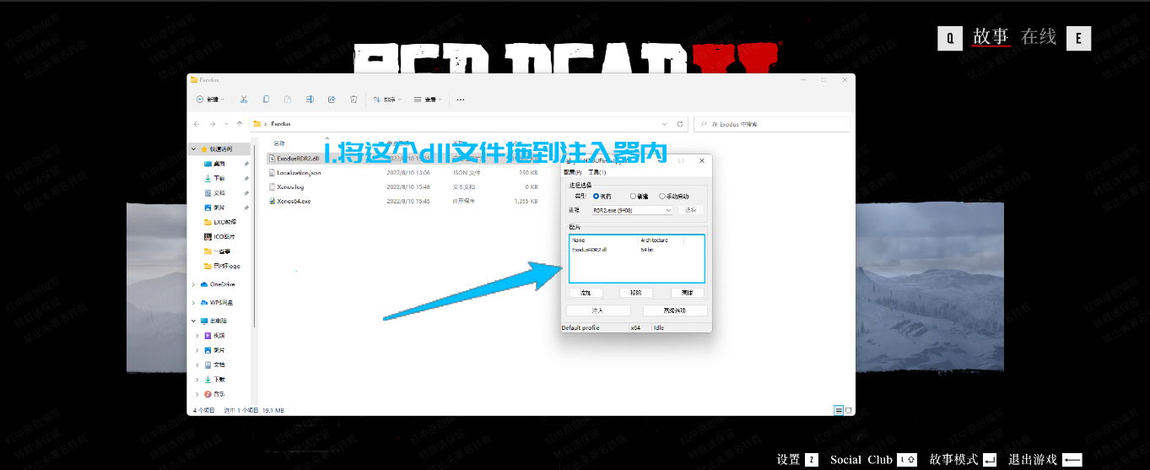Open the Sort dropdown in Explorer toolbar
1150x470 pixels.
pos(387,100)
